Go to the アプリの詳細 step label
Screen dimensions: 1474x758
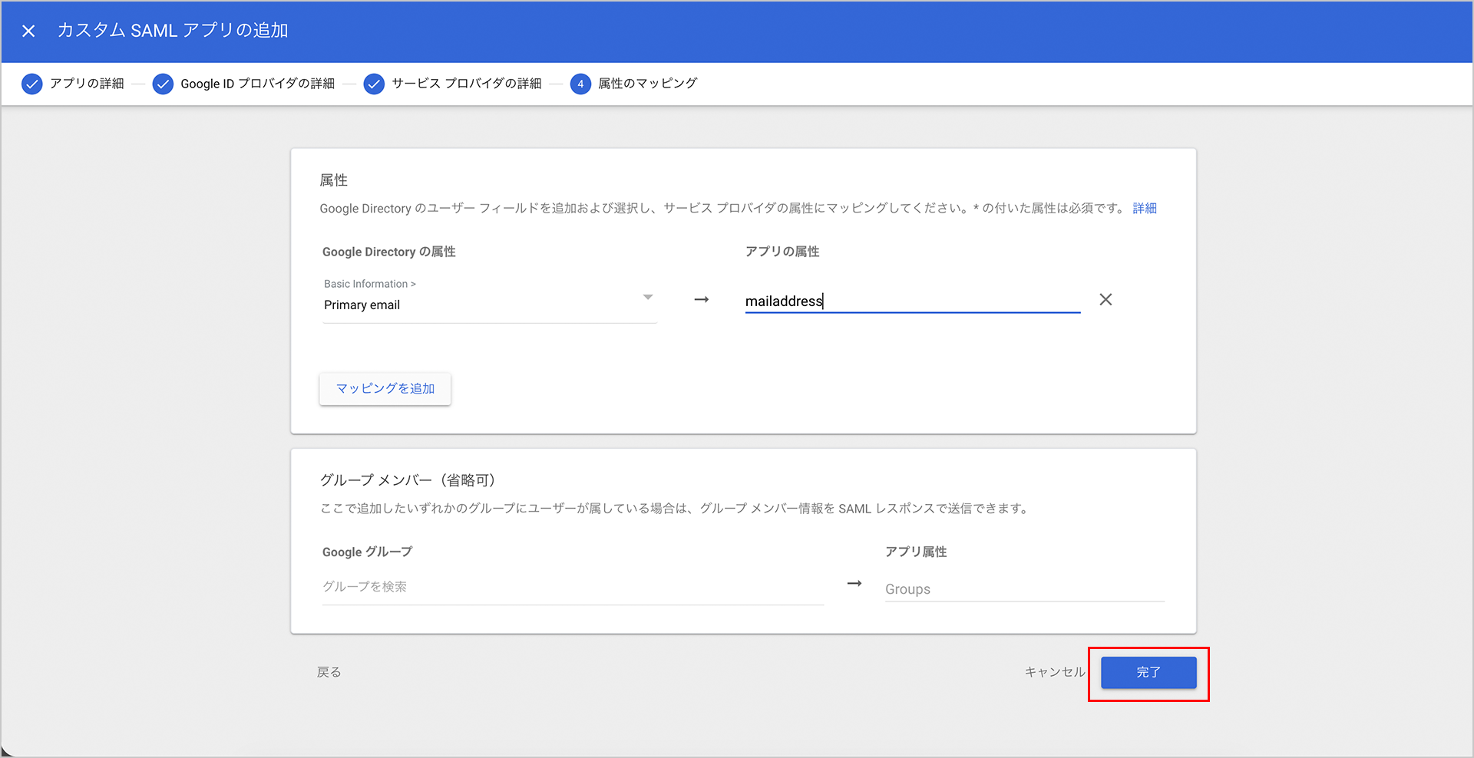pyautogui.click(x=87, y=84)
